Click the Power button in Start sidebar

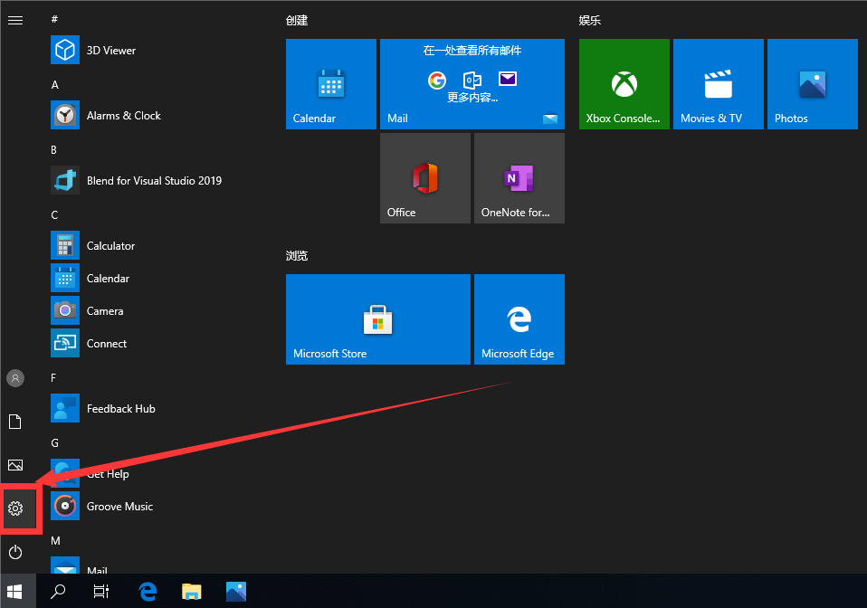click(15, 552)
